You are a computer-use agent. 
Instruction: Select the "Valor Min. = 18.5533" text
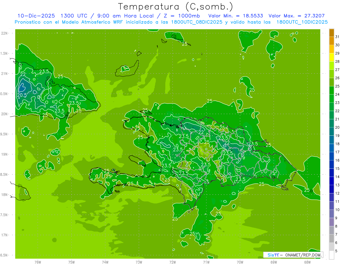[x=236, y=16]
